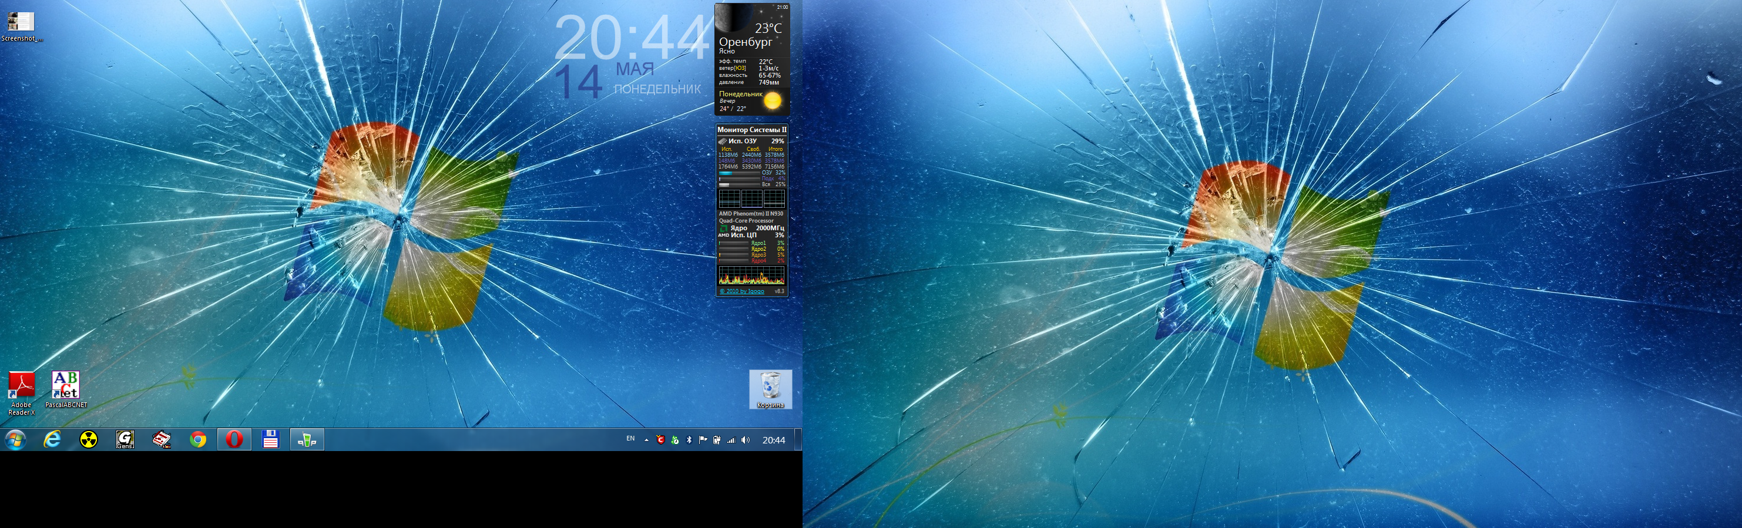1742x528 pixels.
Task: Click the Ядро4 core usage row
Action: tap(751, 261)
